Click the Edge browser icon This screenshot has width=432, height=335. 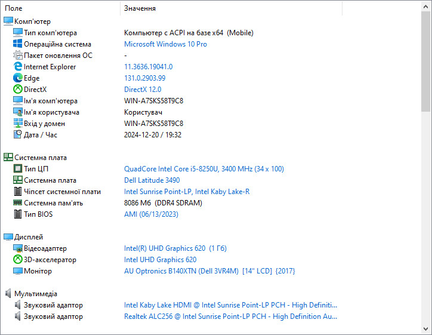click(x=18, y=78)
